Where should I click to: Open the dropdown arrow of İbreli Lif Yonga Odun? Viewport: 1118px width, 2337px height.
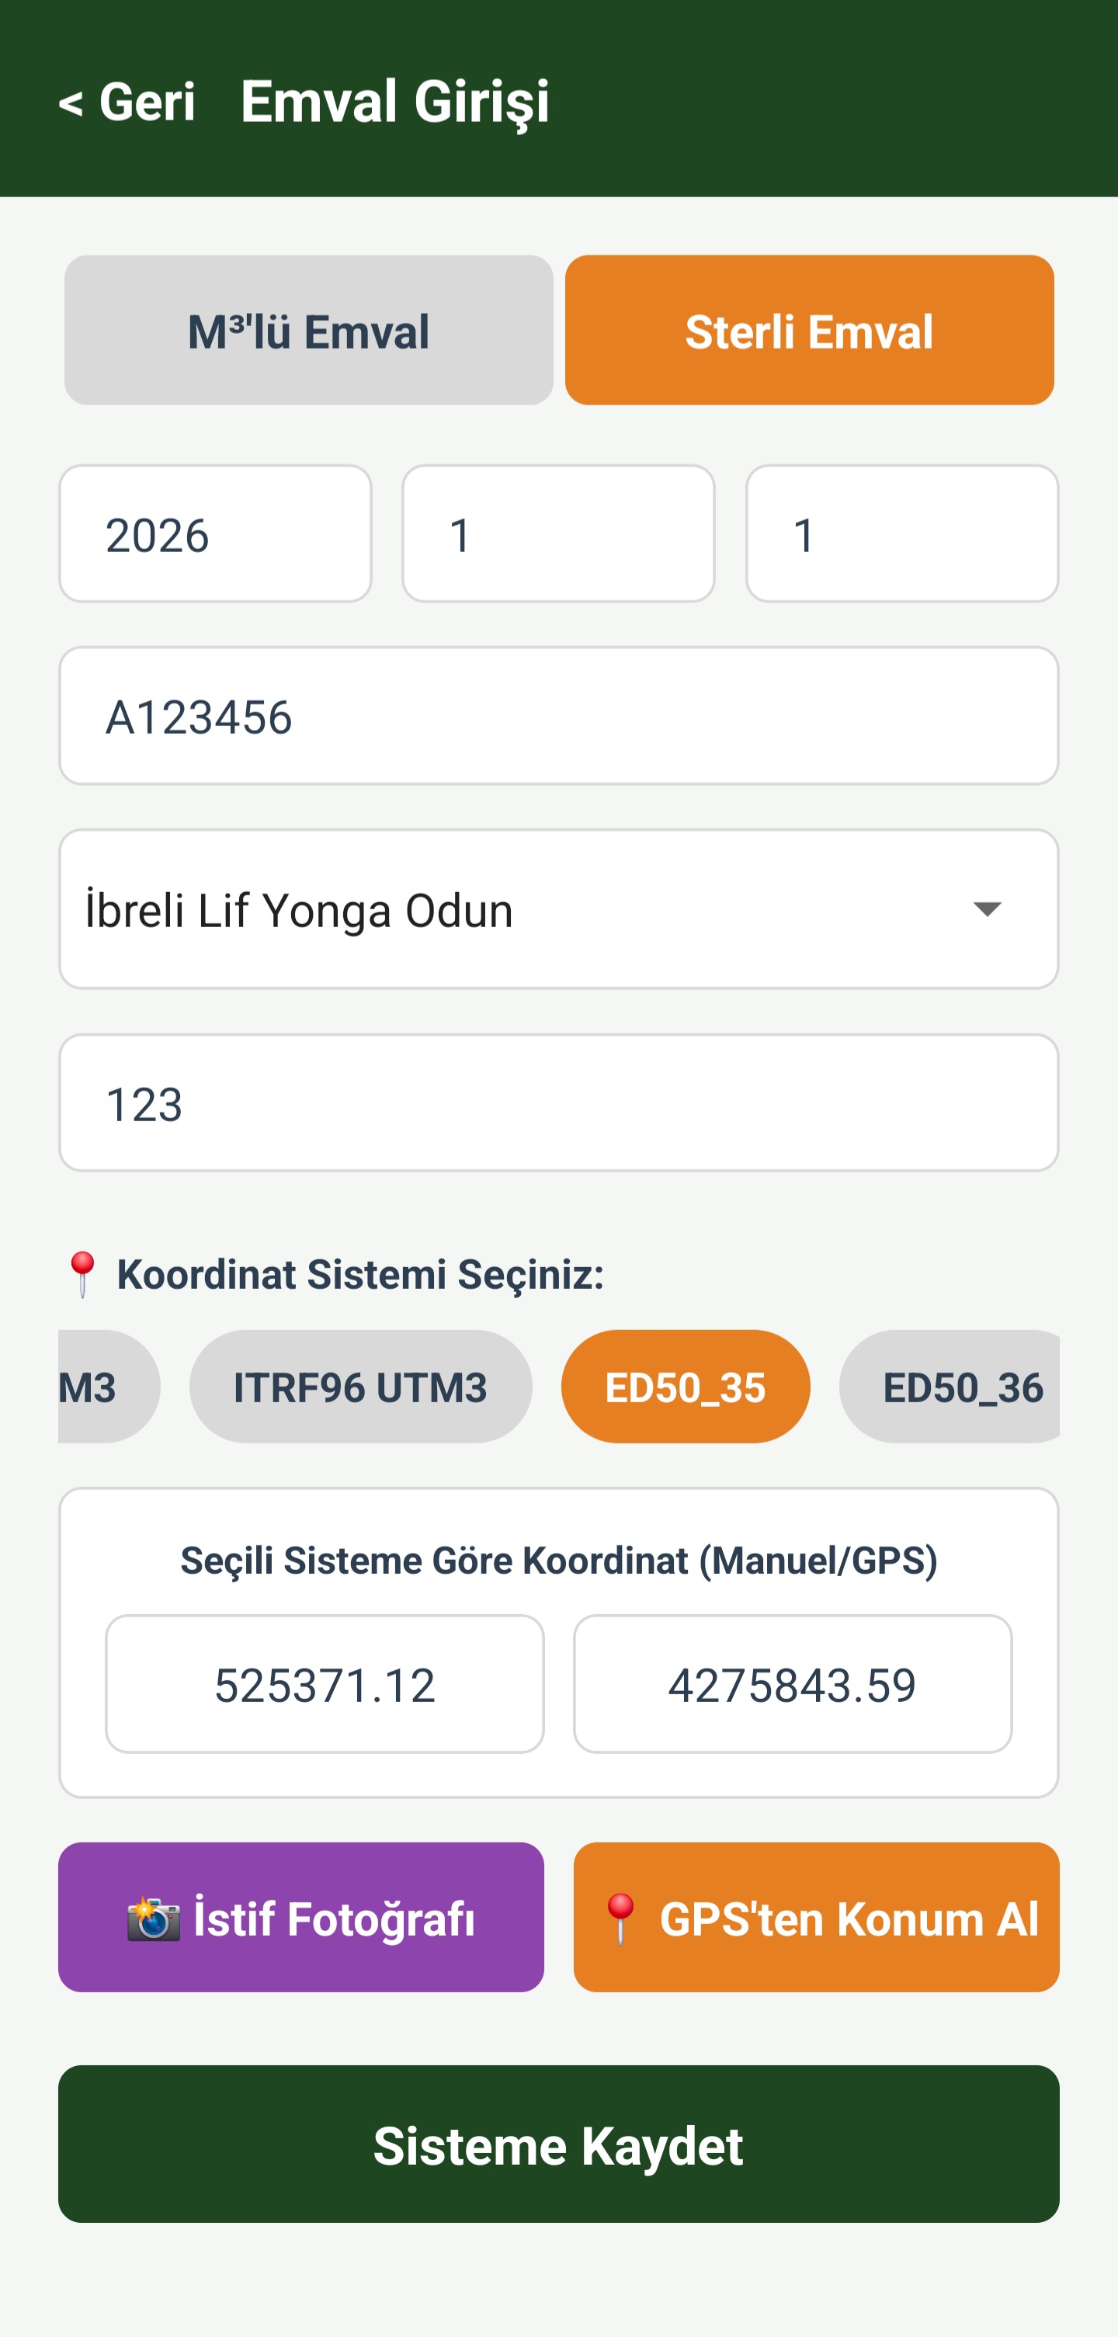coord(987,909)
